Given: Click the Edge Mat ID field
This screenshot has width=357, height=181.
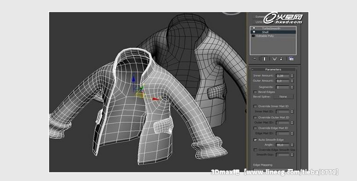Looking at the screenshot, I should [x=283, y=134].
